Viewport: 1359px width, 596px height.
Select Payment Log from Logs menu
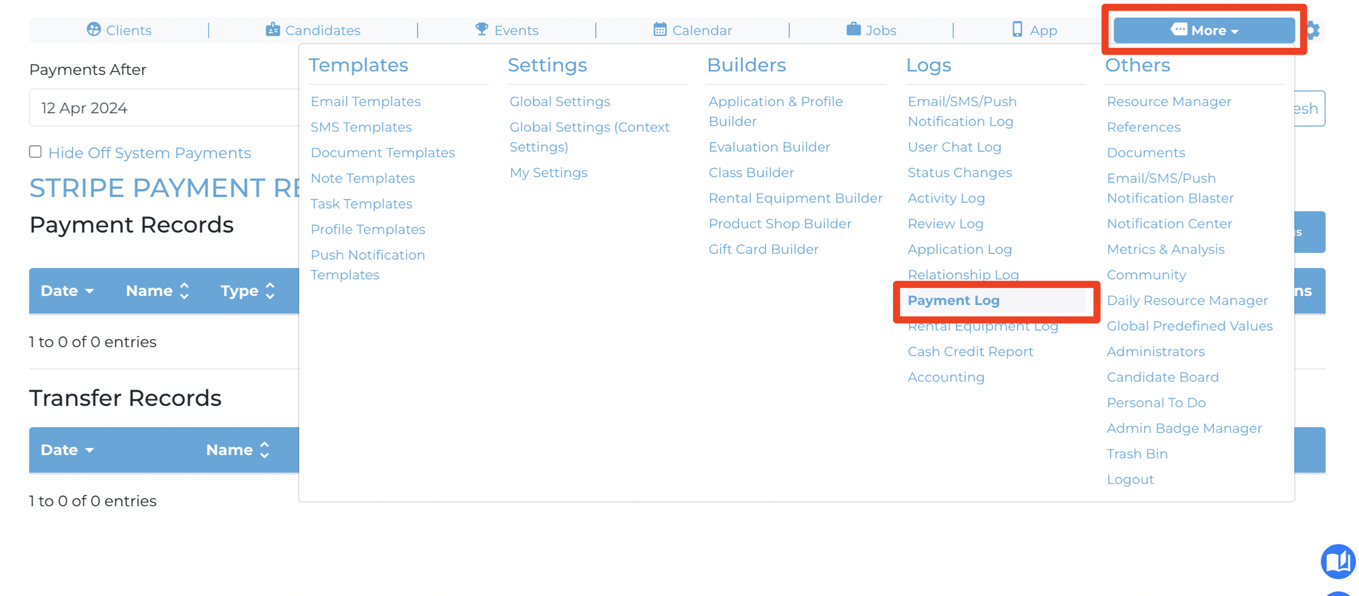coord(953,300)
